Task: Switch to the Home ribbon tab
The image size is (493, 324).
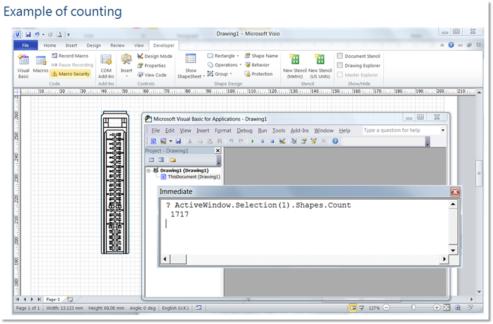Action: 50,45
